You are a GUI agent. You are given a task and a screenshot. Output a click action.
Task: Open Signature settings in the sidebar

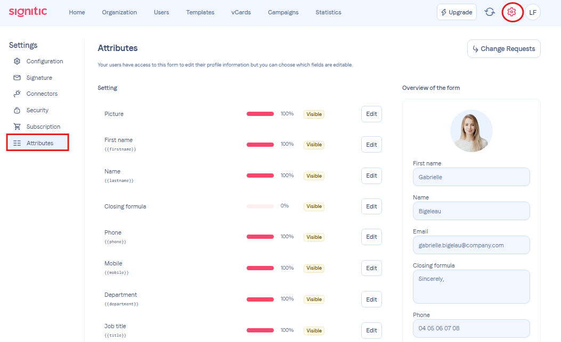pyautogui.click(x=39, y=78)
